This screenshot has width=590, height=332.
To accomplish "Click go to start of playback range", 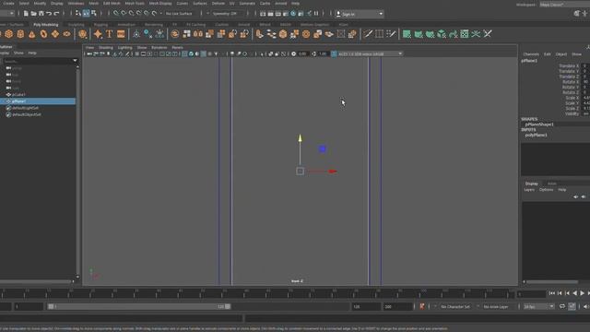I will (552, 293).
